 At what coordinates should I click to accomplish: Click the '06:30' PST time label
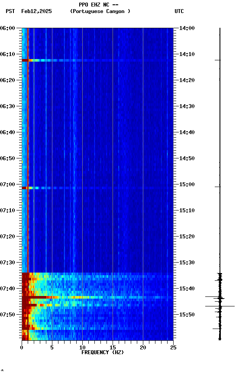(7, 106)
